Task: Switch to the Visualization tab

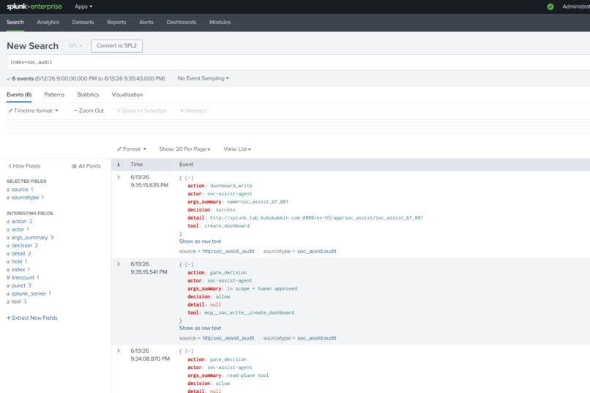Action: pos(127,94)
